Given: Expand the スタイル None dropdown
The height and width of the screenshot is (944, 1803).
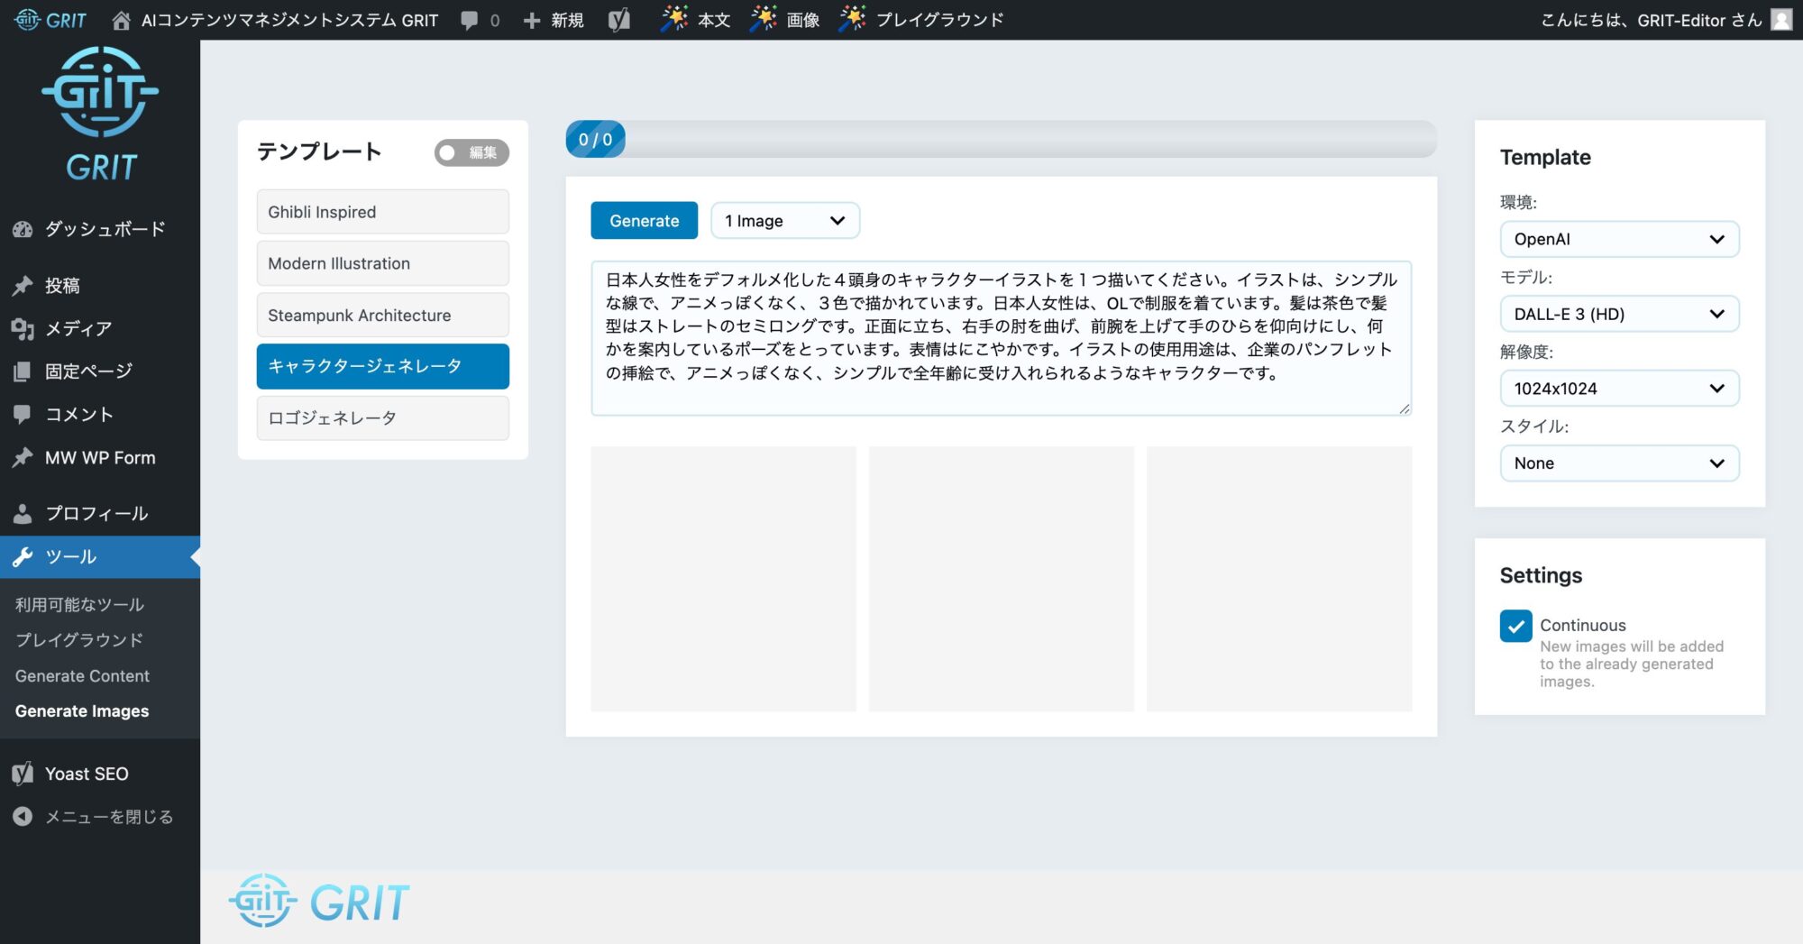Looking at the screenshot, I should point(1619,463).
